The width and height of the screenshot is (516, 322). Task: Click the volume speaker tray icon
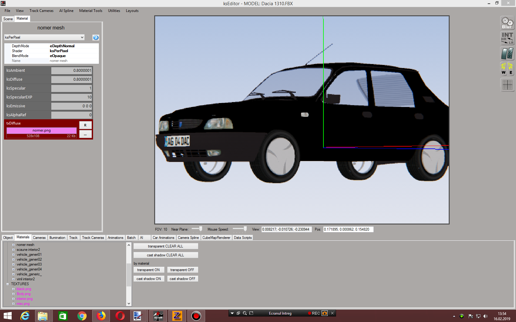click(485, 316)
